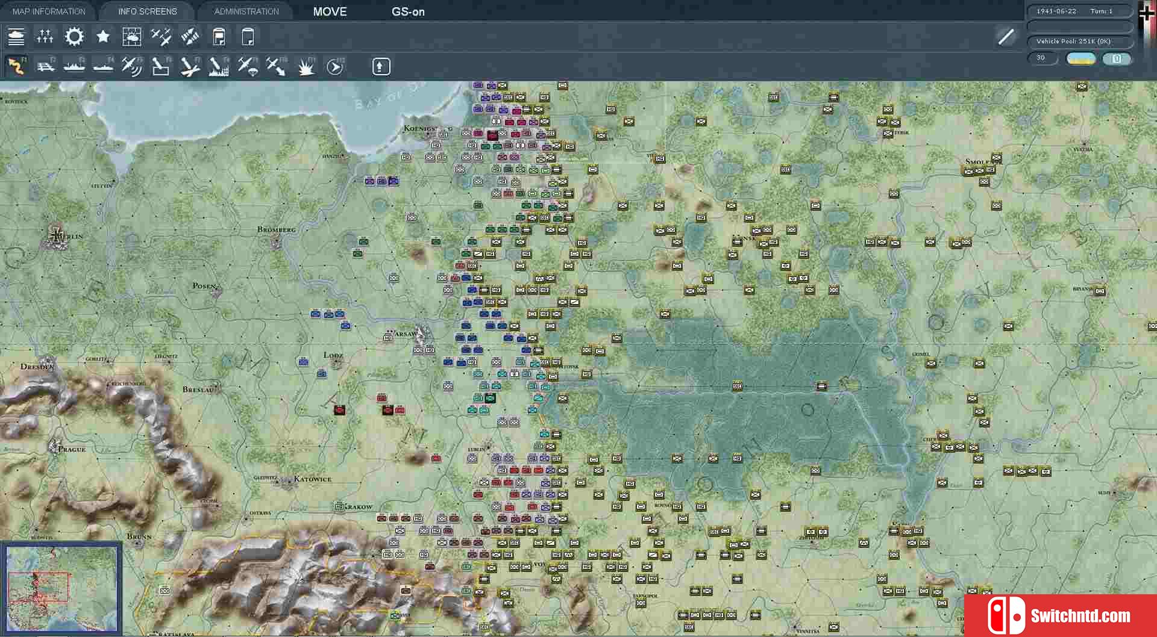Click the Brunn city label

tap(139, 536)
